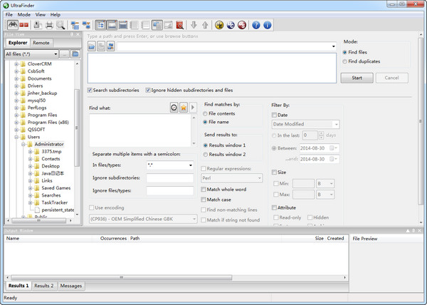
Task: Click the blue info about icon
Action: [268, 25]
